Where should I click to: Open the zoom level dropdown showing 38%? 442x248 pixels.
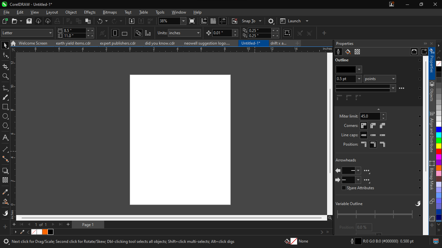(x=183, y=21)
